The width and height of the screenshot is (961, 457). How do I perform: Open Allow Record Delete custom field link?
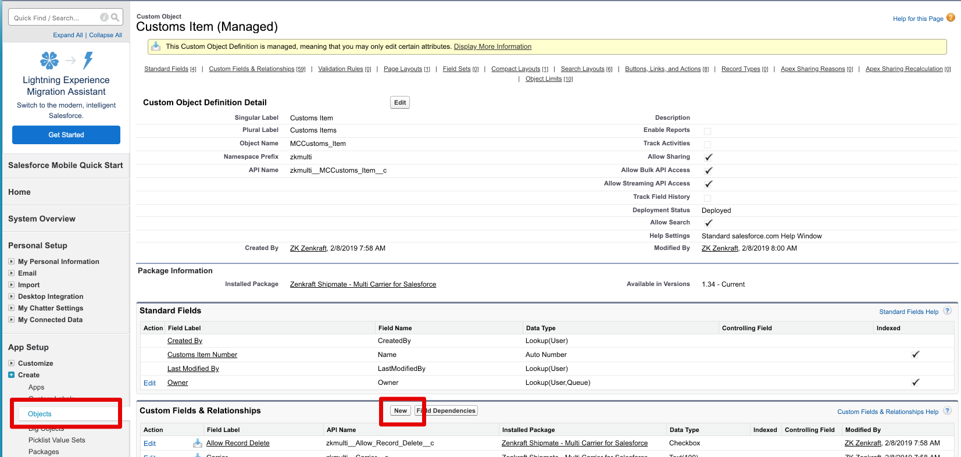pos(238,443)
